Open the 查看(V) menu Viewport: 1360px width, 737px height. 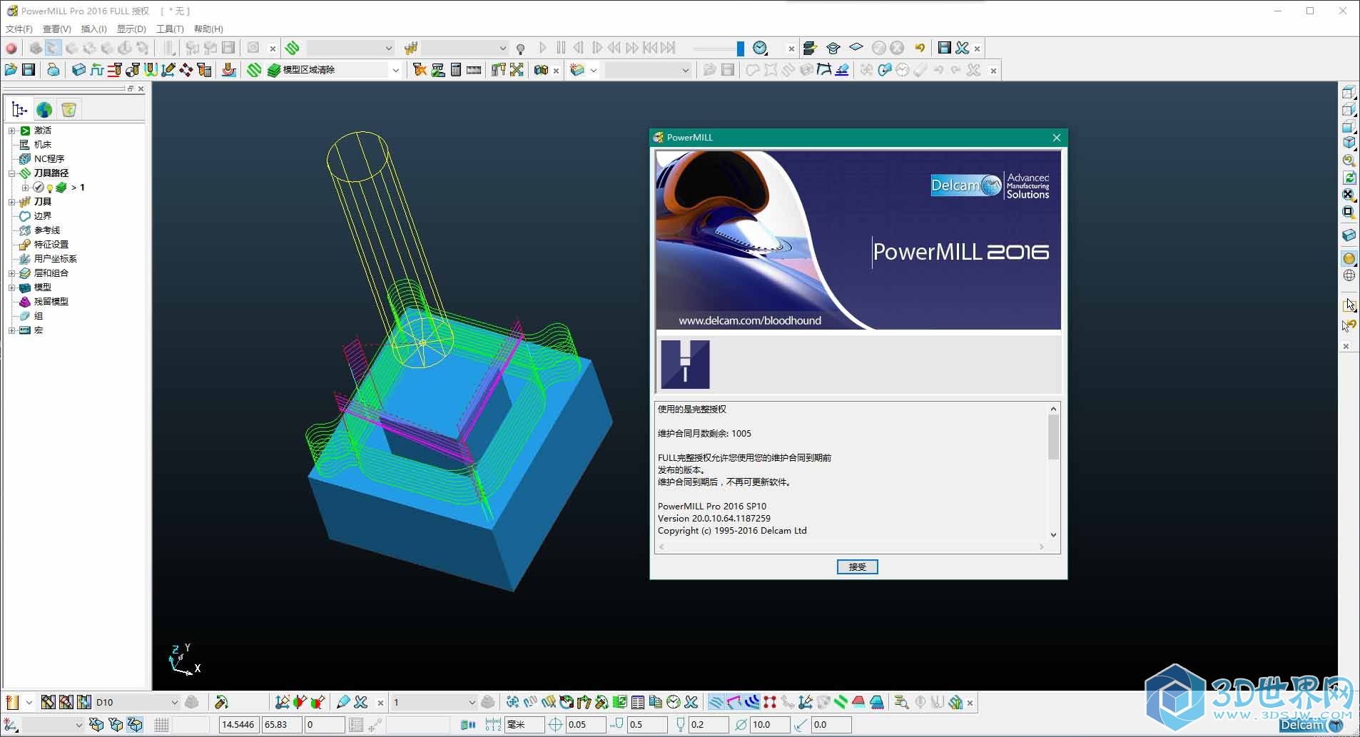point(56,29)
